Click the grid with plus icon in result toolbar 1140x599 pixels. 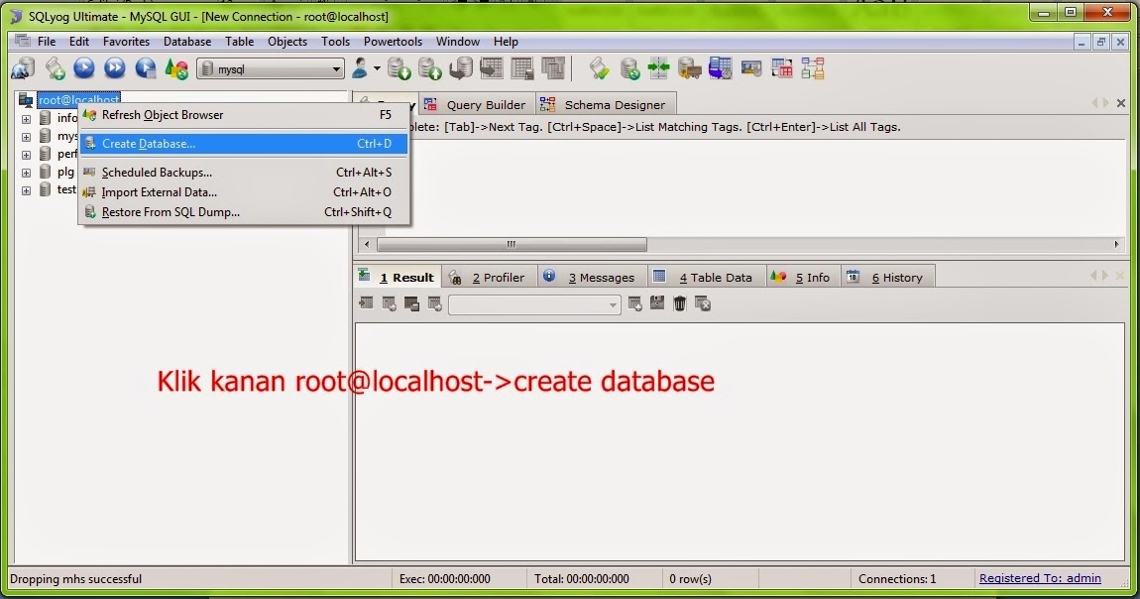click(x=634, y=303)
